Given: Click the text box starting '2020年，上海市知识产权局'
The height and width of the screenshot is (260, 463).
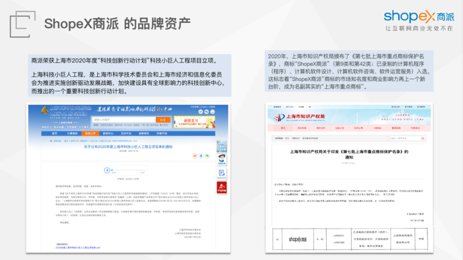Looking at the screenshot, I should pos(349,71).
